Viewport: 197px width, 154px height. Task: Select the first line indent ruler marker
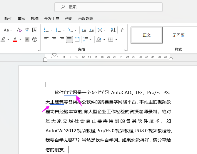click(x=54, y=55)
